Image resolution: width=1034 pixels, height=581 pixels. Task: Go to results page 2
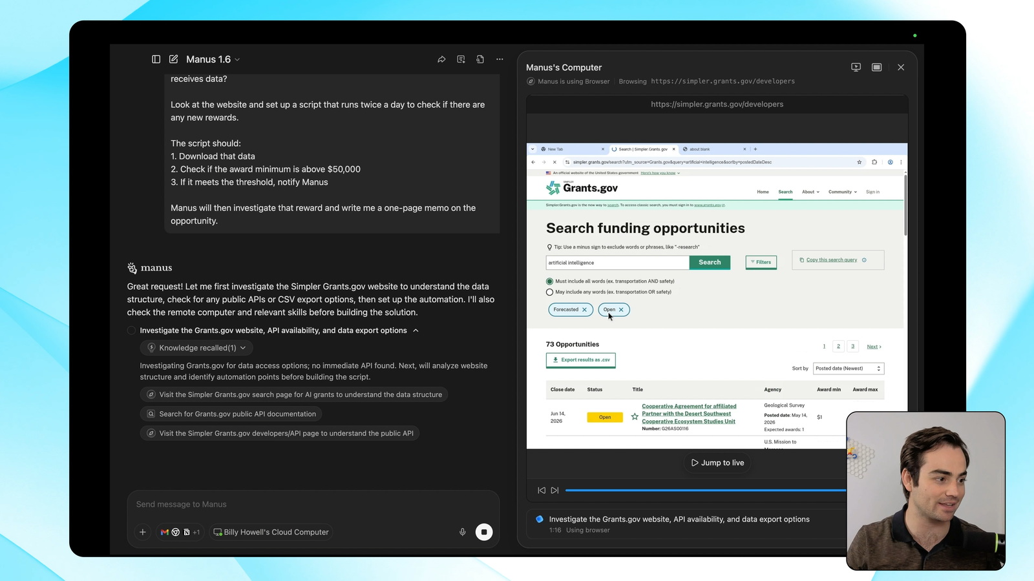(x=839, y=347)
